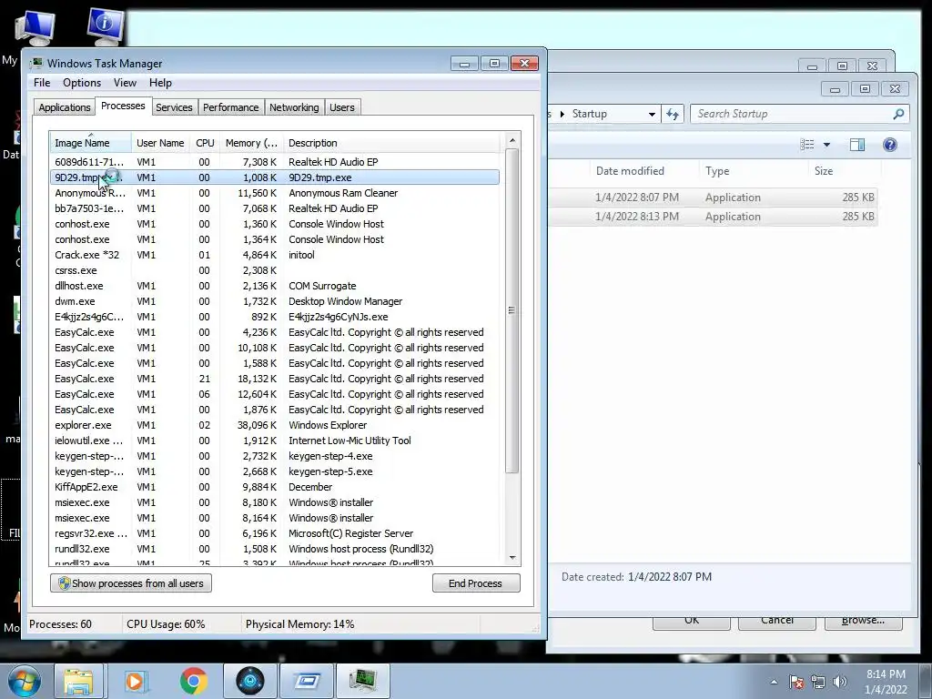The width and height of the screenshot is (932, 699).
Task: Select the dllhost.exe COM Surrogate row
Action: [274, 286]
